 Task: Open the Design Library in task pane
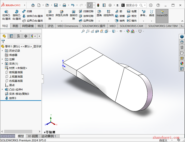182,48
